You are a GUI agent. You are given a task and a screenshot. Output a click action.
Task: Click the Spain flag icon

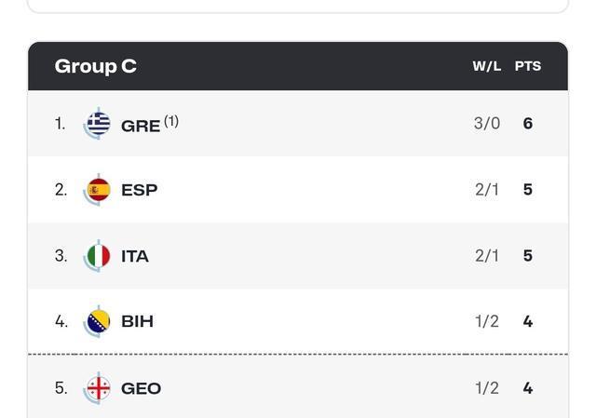(98, 190)
